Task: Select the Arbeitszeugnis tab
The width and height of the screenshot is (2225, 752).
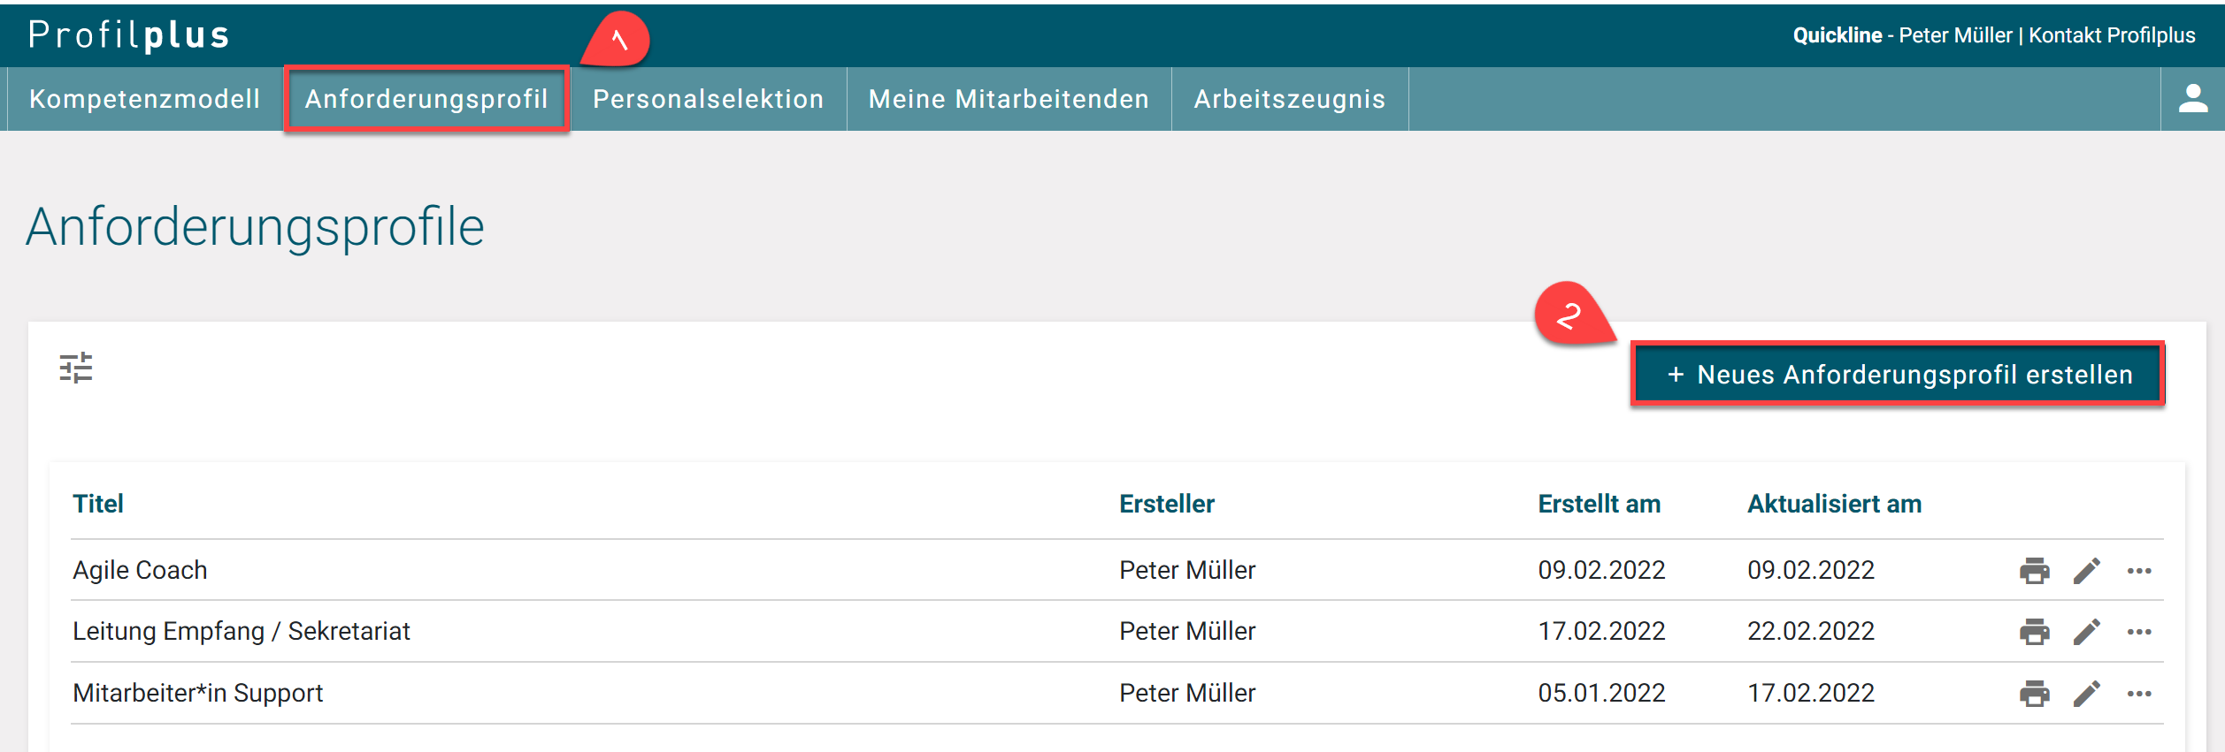Action: pyautogui.click(x=1289, y=99)
